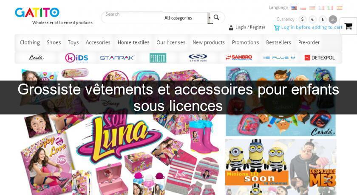Click Log in before adding to cart
This screenshot has width=357, height=195.
click(x=312, y=28)
